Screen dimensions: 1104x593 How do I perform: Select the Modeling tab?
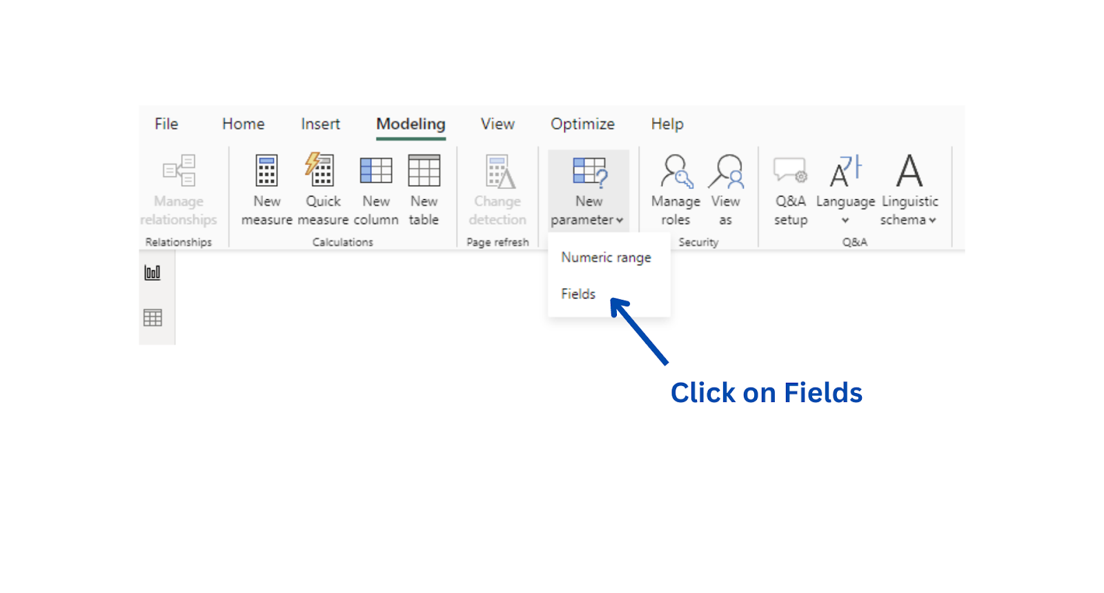click(411, 124)
